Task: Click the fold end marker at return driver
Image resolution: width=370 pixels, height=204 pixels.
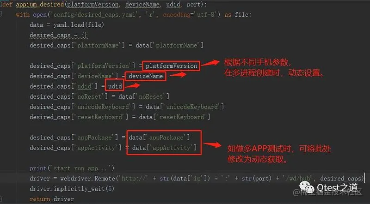Action: [x=1, y=199]
